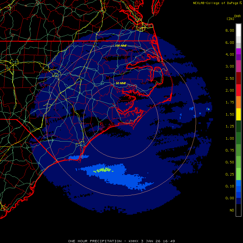Image resolution: width=243 pixels, height=243 pixels.
Task: Click the dark red swatch in color scale
Action: point(238,78)
